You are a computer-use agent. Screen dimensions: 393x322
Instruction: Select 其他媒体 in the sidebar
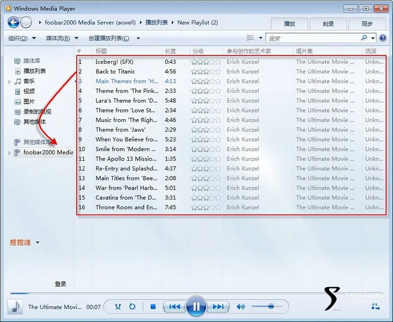click(34, 122)
